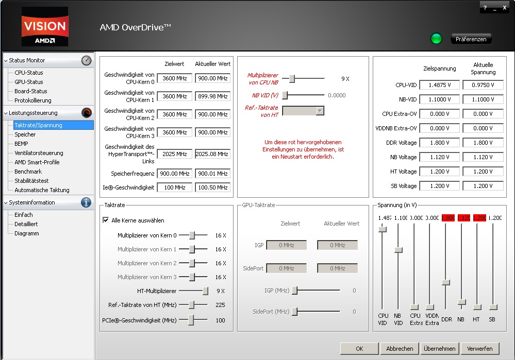Click the help question mark icon

(x=485, y=8)
